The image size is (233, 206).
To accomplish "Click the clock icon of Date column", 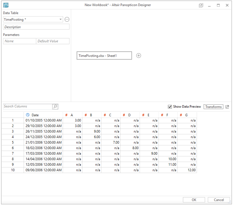I will click(28, 115).
